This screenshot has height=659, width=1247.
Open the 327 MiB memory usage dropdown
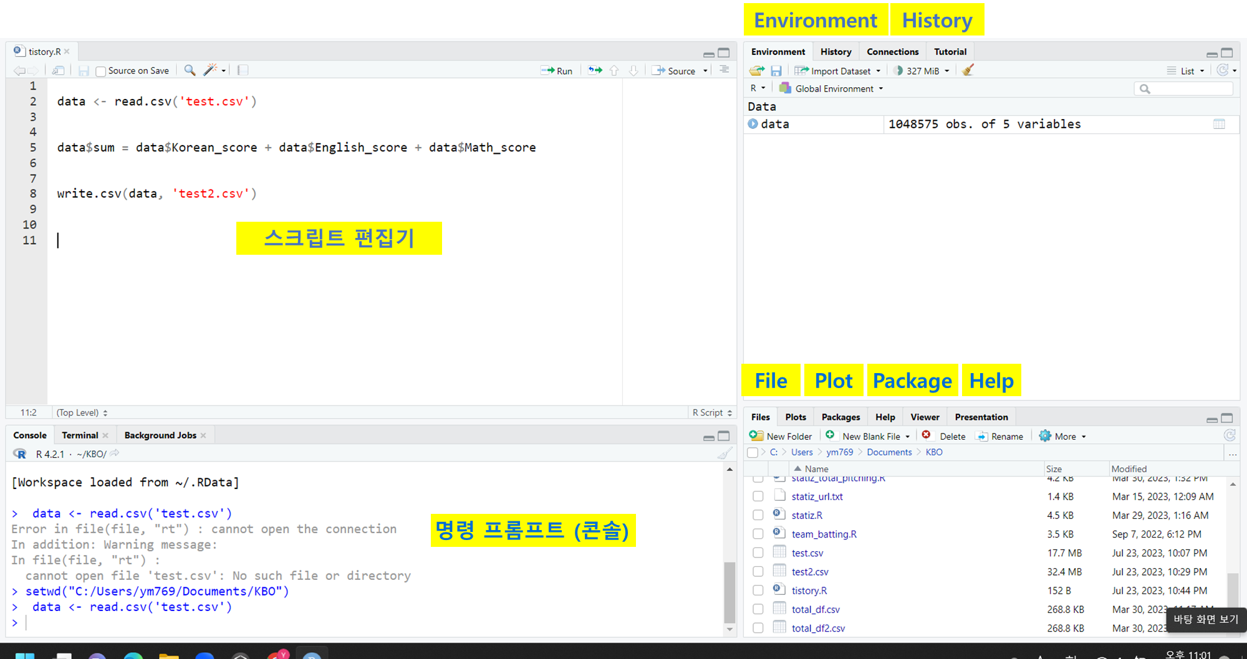coord(922,71)
